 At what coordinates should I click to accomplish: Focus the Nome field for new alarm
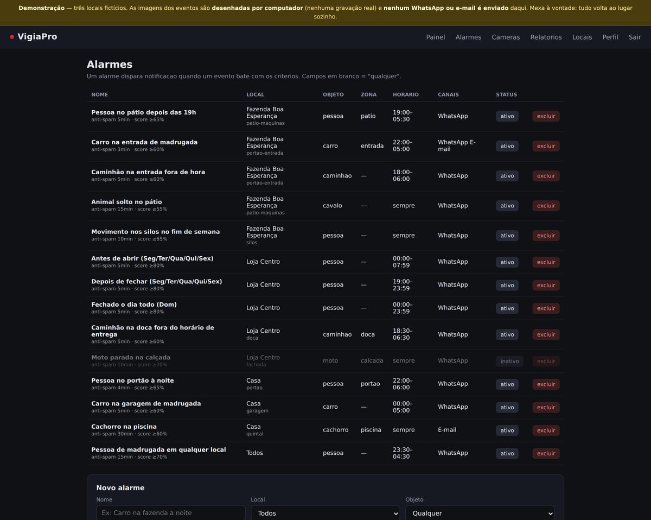pos(171,513)
